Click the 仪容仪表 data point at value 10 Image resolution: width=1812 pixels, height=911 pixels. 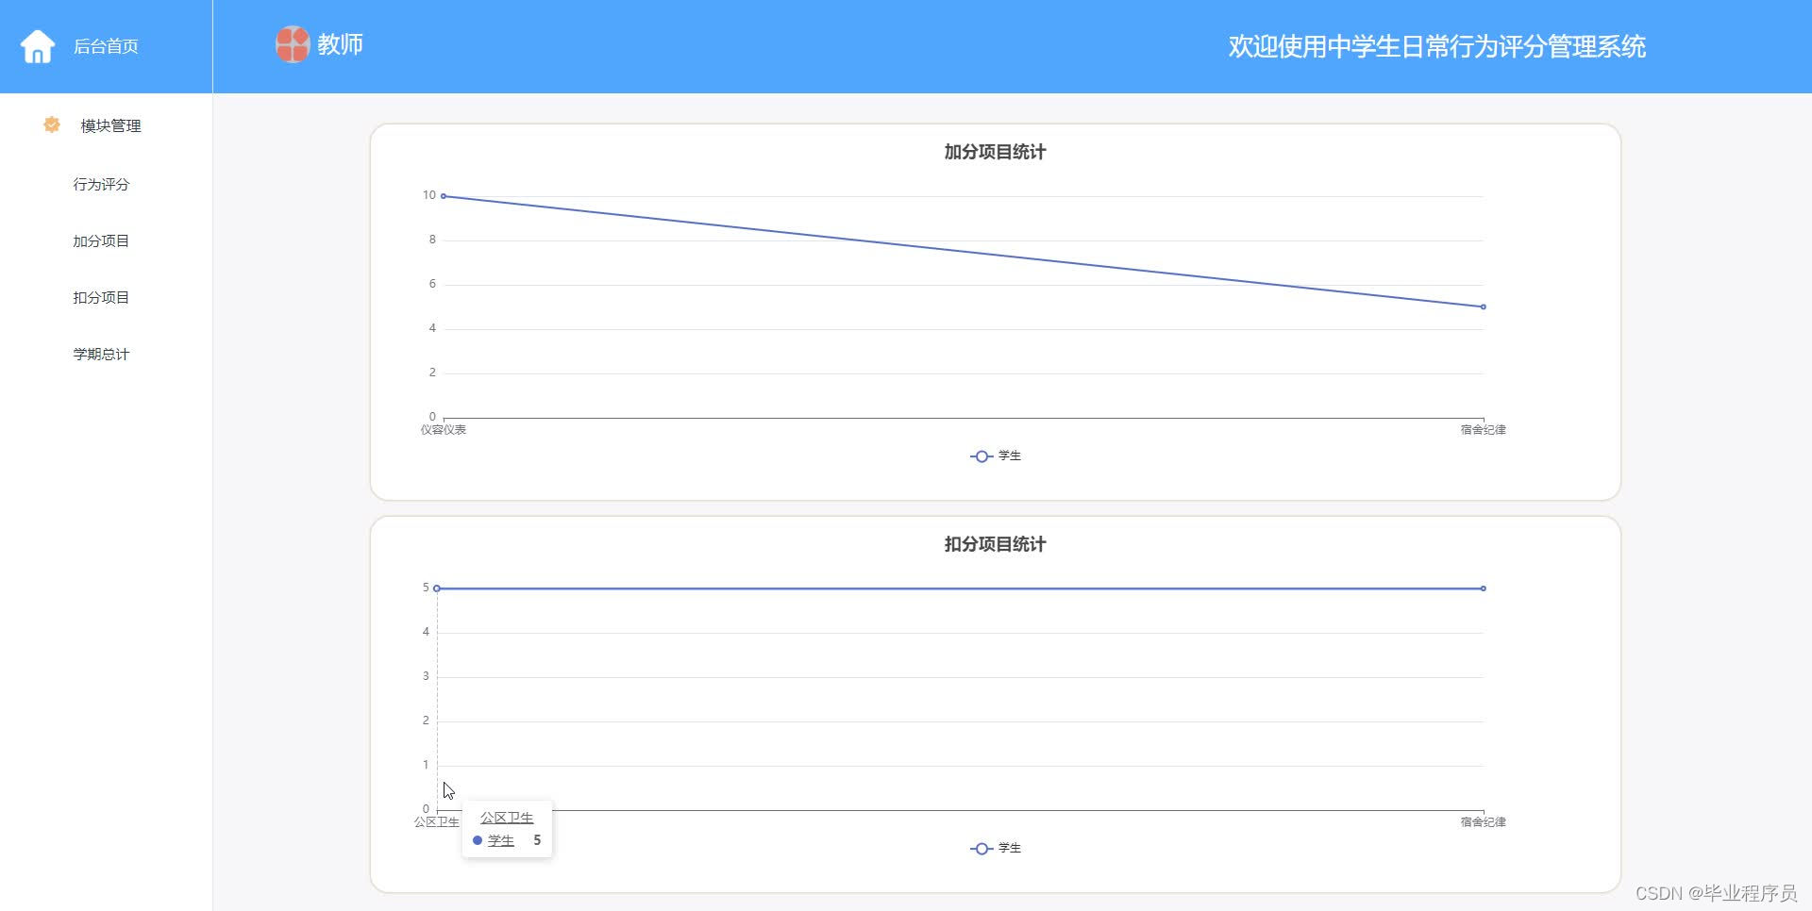pyautogui.click(x=444, y=196)
